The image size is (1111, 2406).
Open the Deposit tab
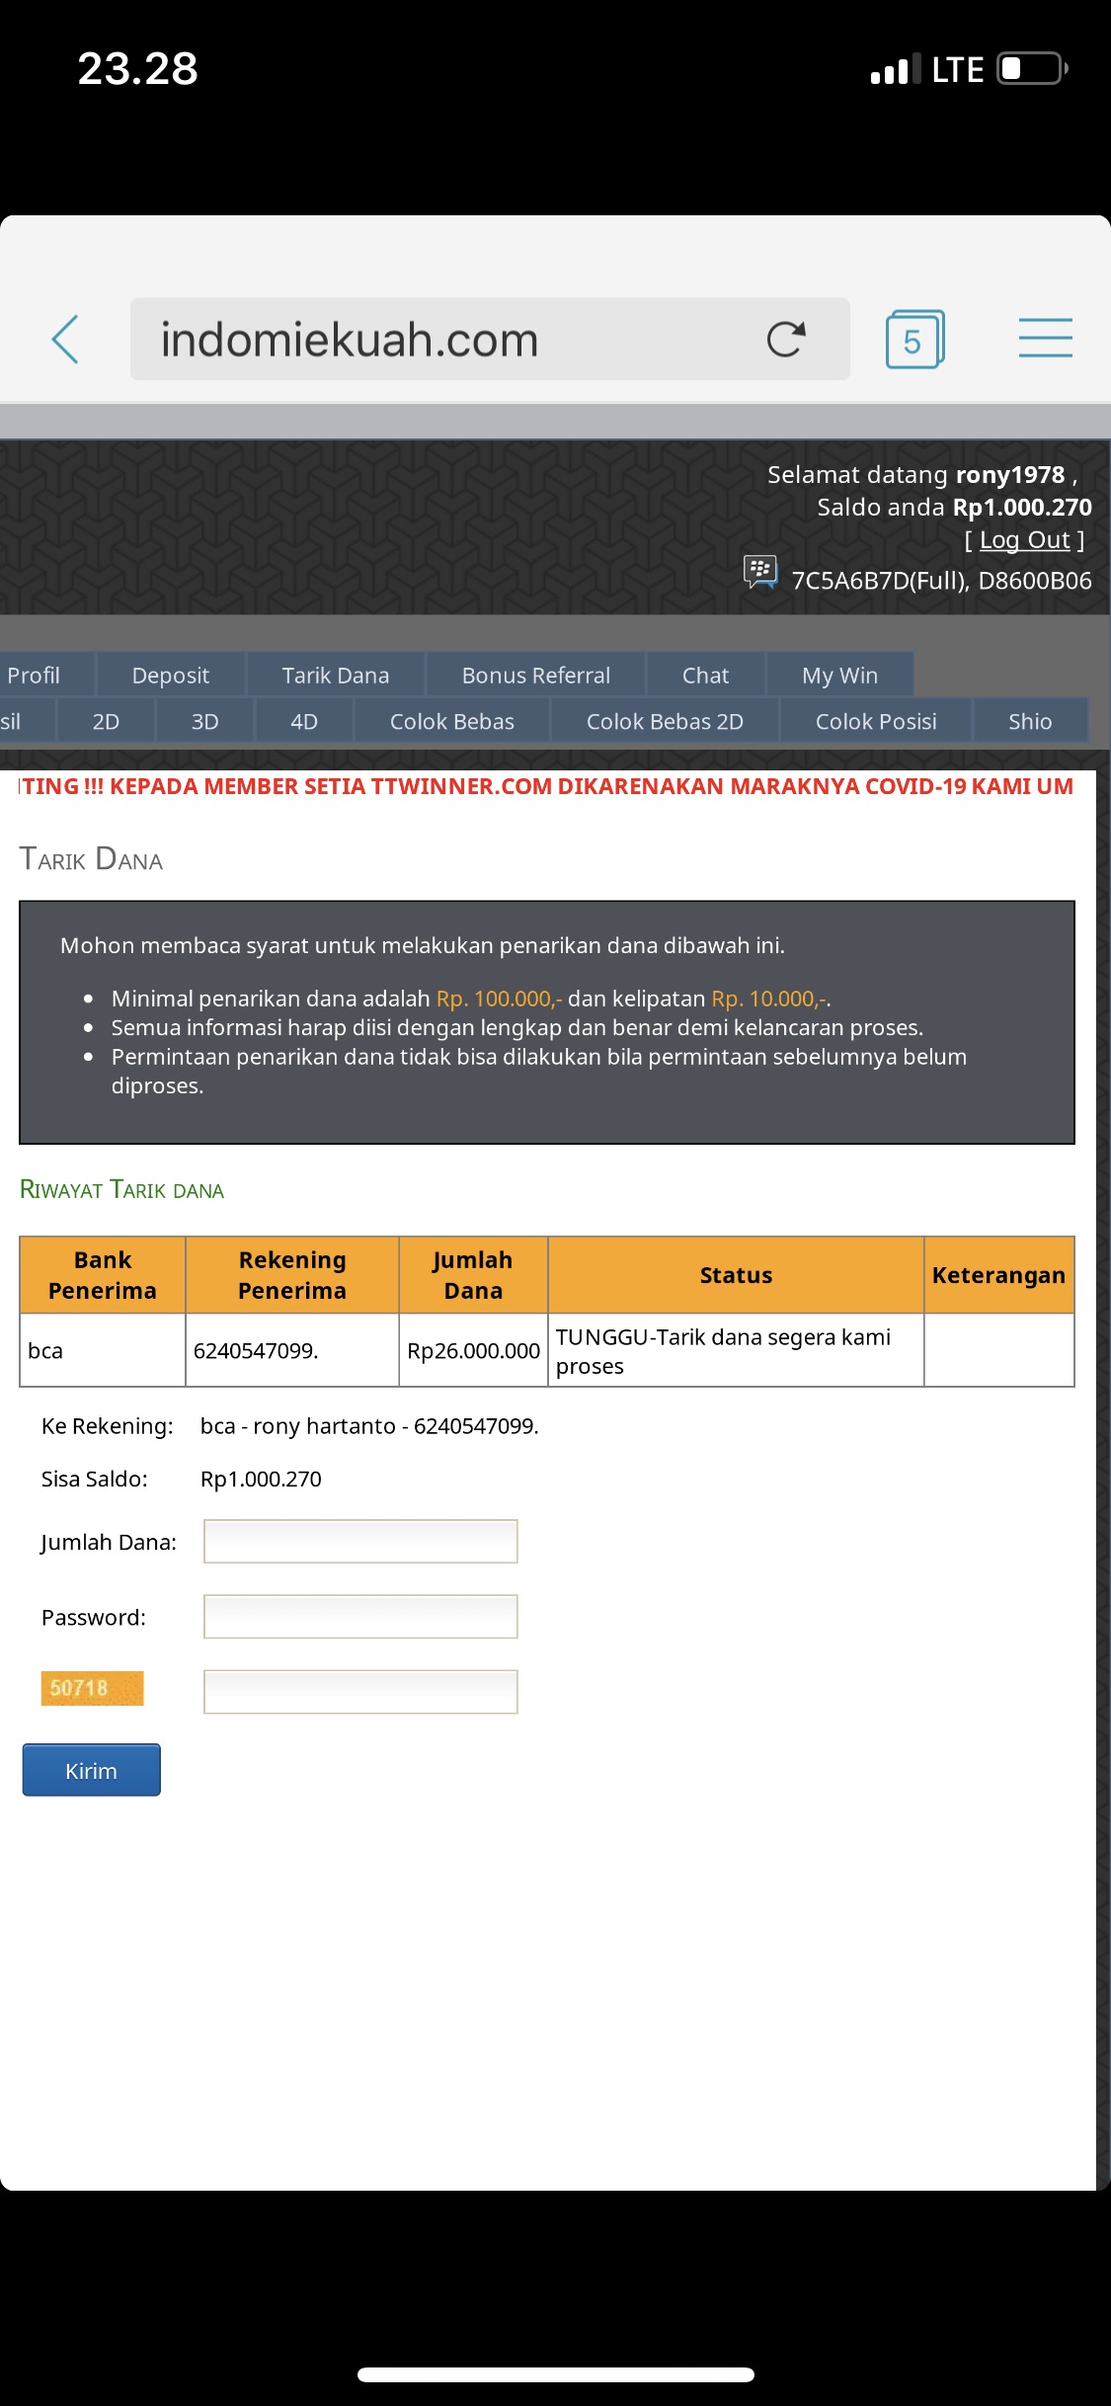coord(171,676)
